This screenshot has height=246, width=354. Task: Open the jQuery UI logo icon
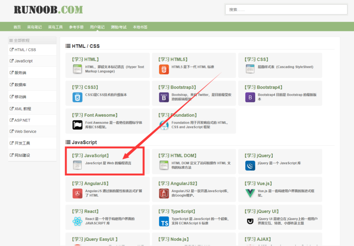click(x=250, y=221)
